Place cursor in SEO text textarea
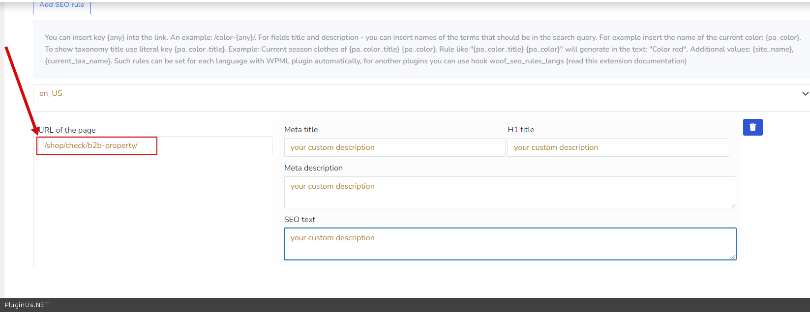This screenshot has width=810, height=312. click(510, 244)
